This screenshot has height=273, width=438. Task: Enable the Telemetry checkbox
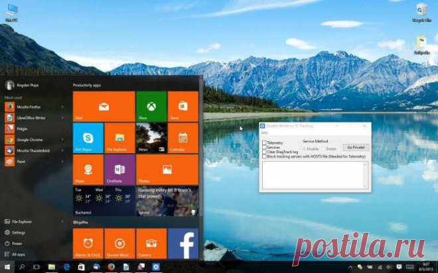click(x=264, y=142)
